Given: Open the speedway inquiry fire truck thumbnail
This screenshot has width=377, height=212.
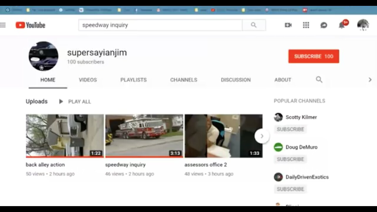Looking at the screenshot, I should coord(144,136).
